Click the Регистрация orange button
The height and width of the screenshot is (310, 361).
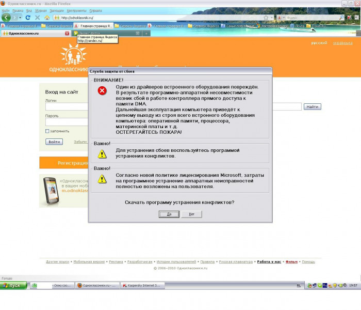pyautogui.click(x=64, y=163)
